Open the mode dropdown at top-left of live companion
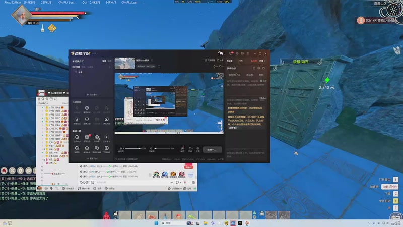The image size is (403, 227). click(78, 61)
